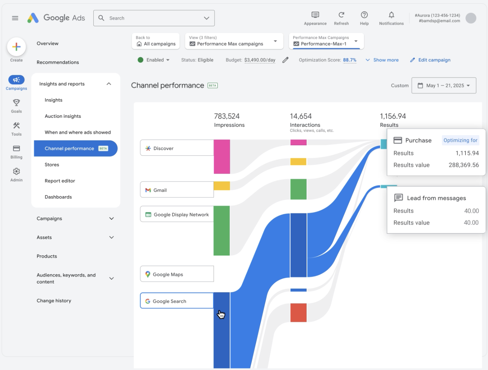Click the Discover channel icon
Screen dimensions: 488x370
tap(148, 148)
